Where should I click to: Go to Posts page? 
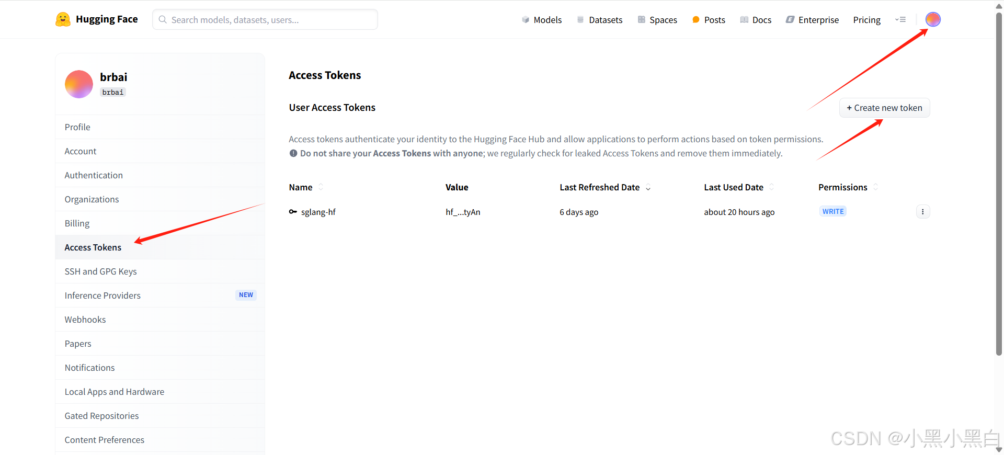click(x=714, y=20)
